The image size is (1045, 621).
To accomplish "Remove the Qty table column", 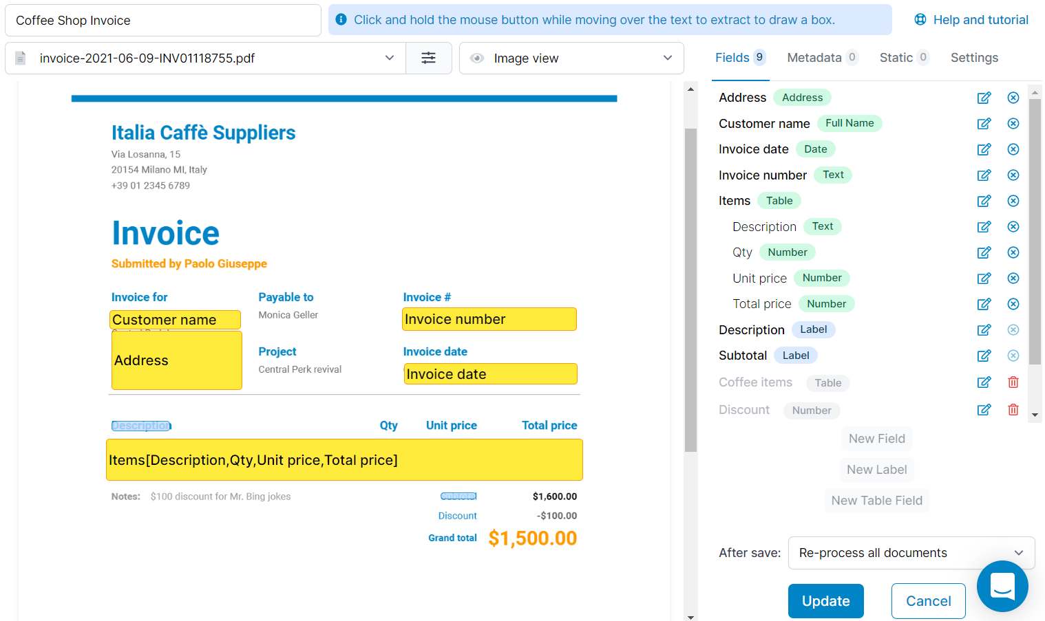I will tap(1013, 252).
